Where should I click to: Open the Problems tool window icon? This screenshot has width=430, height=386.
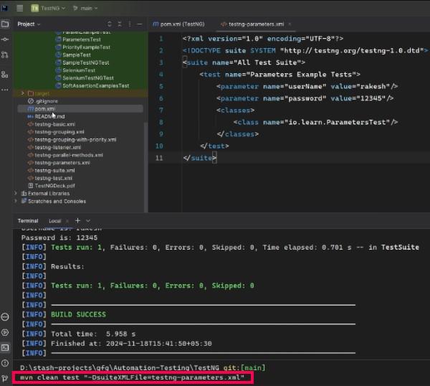coord(6,362)
